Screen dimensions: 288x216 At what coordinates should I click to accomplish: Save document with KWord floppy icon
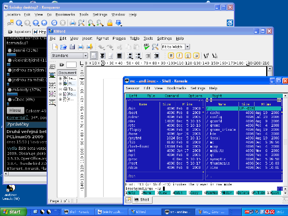click(72, 47)
